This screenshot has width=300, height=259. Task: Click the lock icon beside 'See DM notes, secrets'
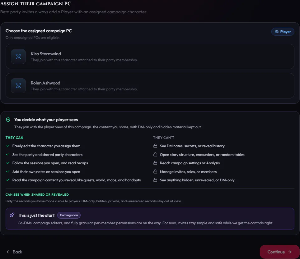[155, 146]
